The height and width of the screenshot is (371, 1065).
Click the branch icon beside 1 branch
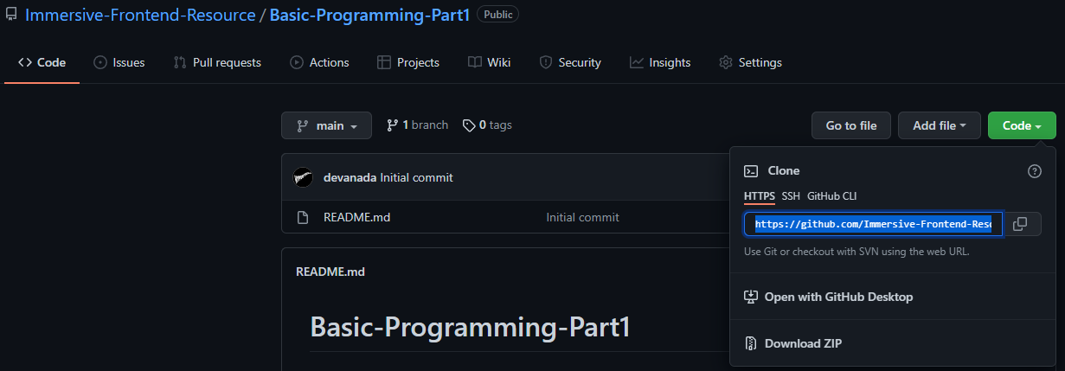[x=392, y=125]
